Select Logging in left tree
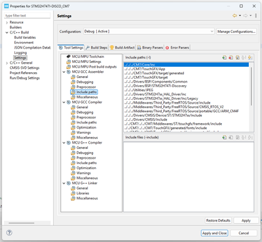This screenshot has width=262, height=242. coord(20,52)
